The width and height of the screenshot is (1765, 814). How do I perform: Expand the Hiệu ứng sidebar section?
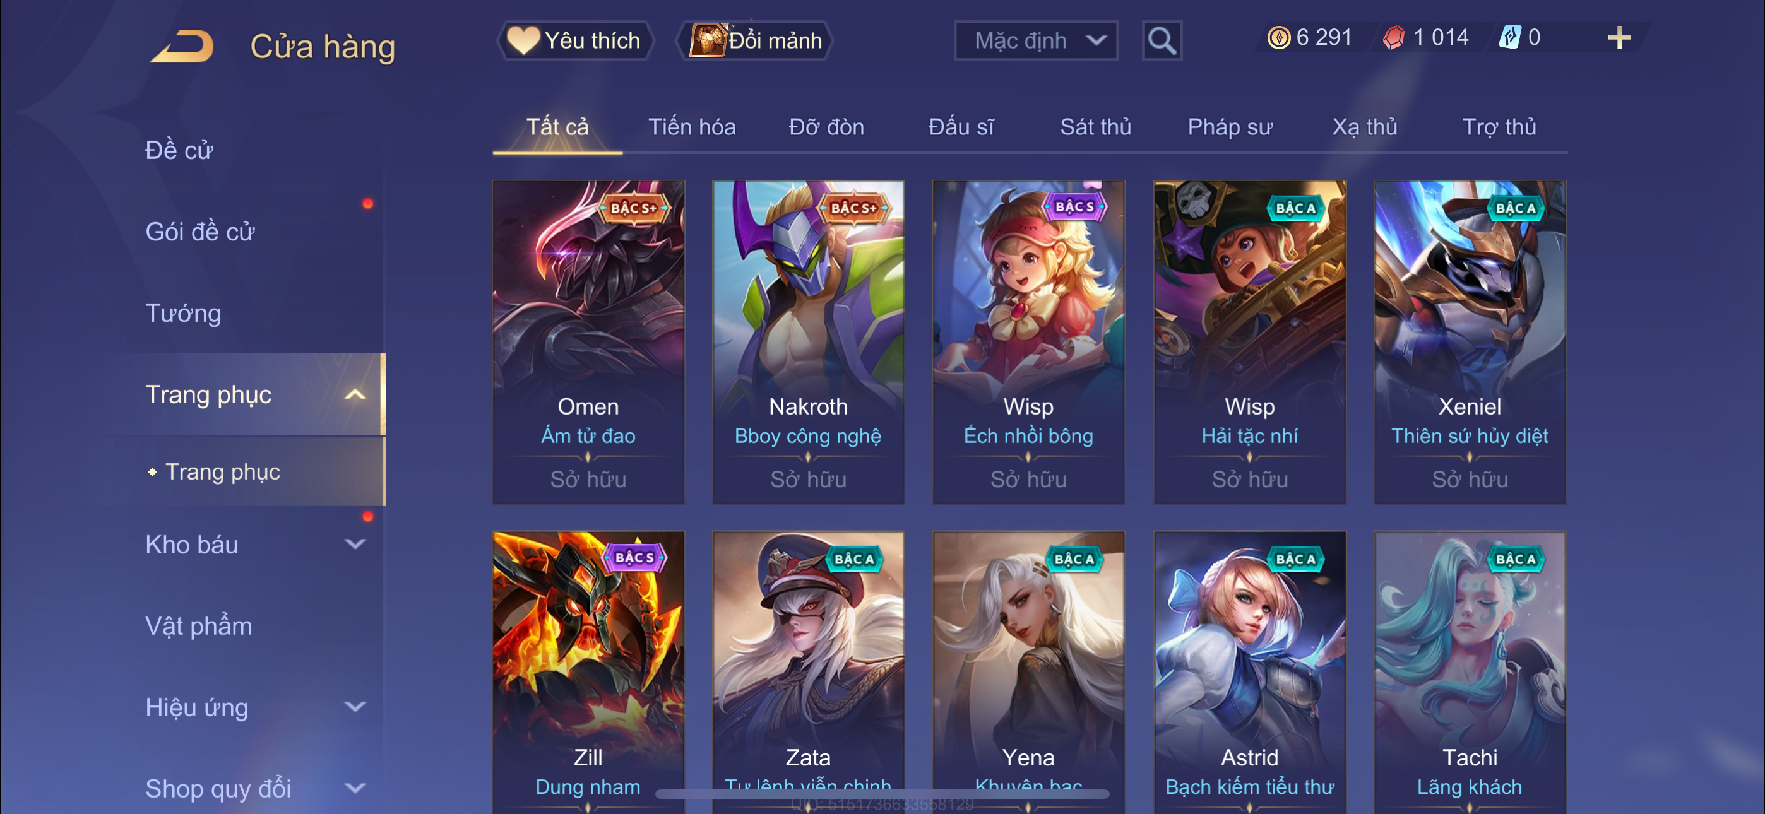(355, 707)
